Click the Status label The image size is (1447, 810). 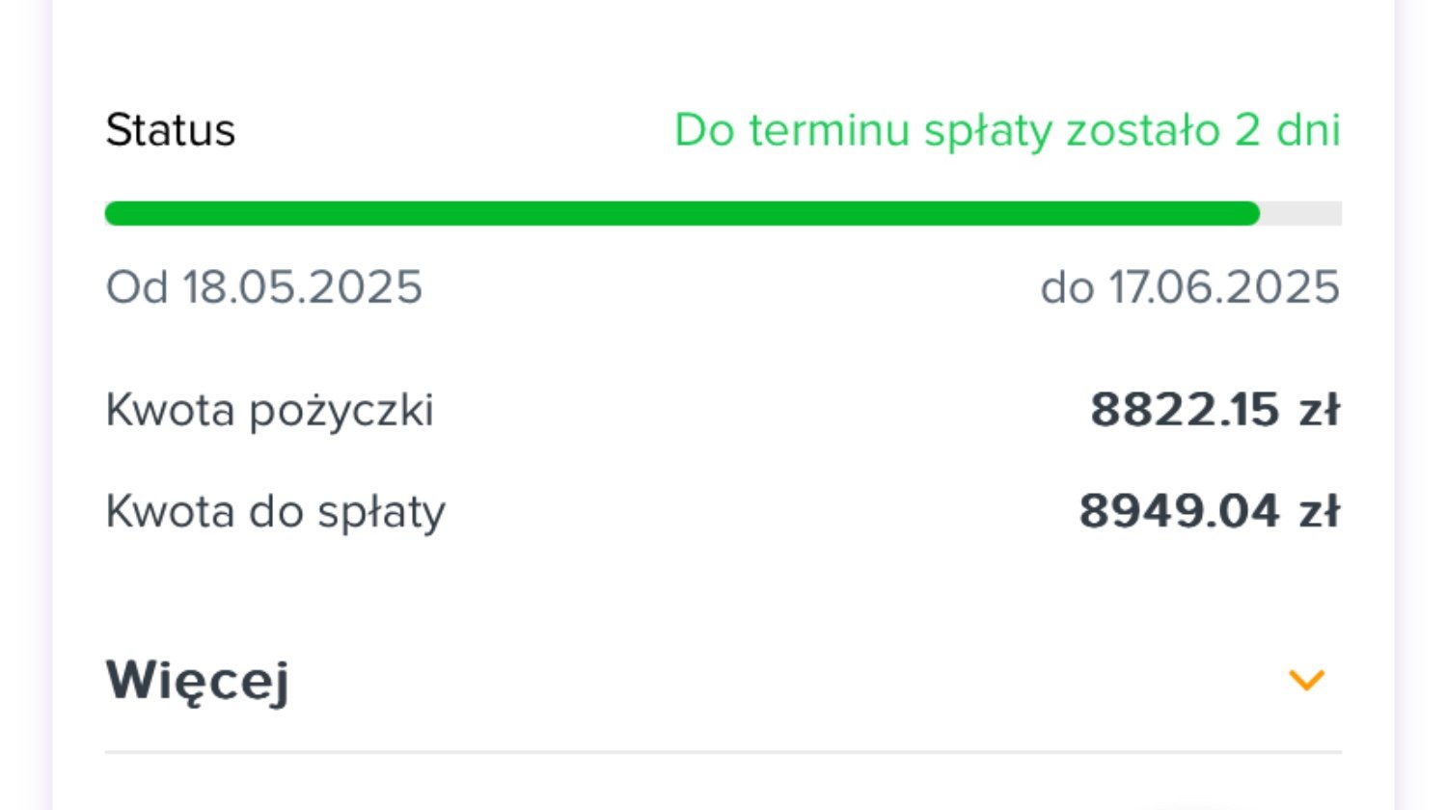[170, 130]
